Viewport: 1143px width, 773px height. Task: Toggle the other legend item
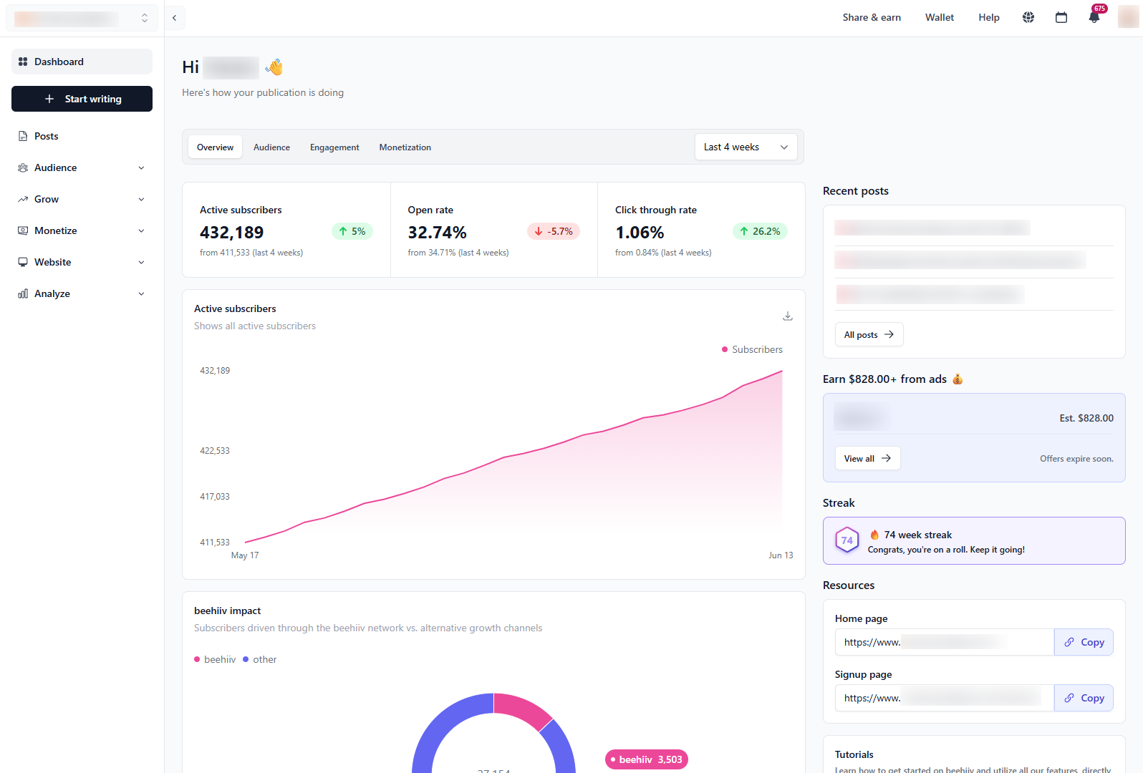coord(259,659)
